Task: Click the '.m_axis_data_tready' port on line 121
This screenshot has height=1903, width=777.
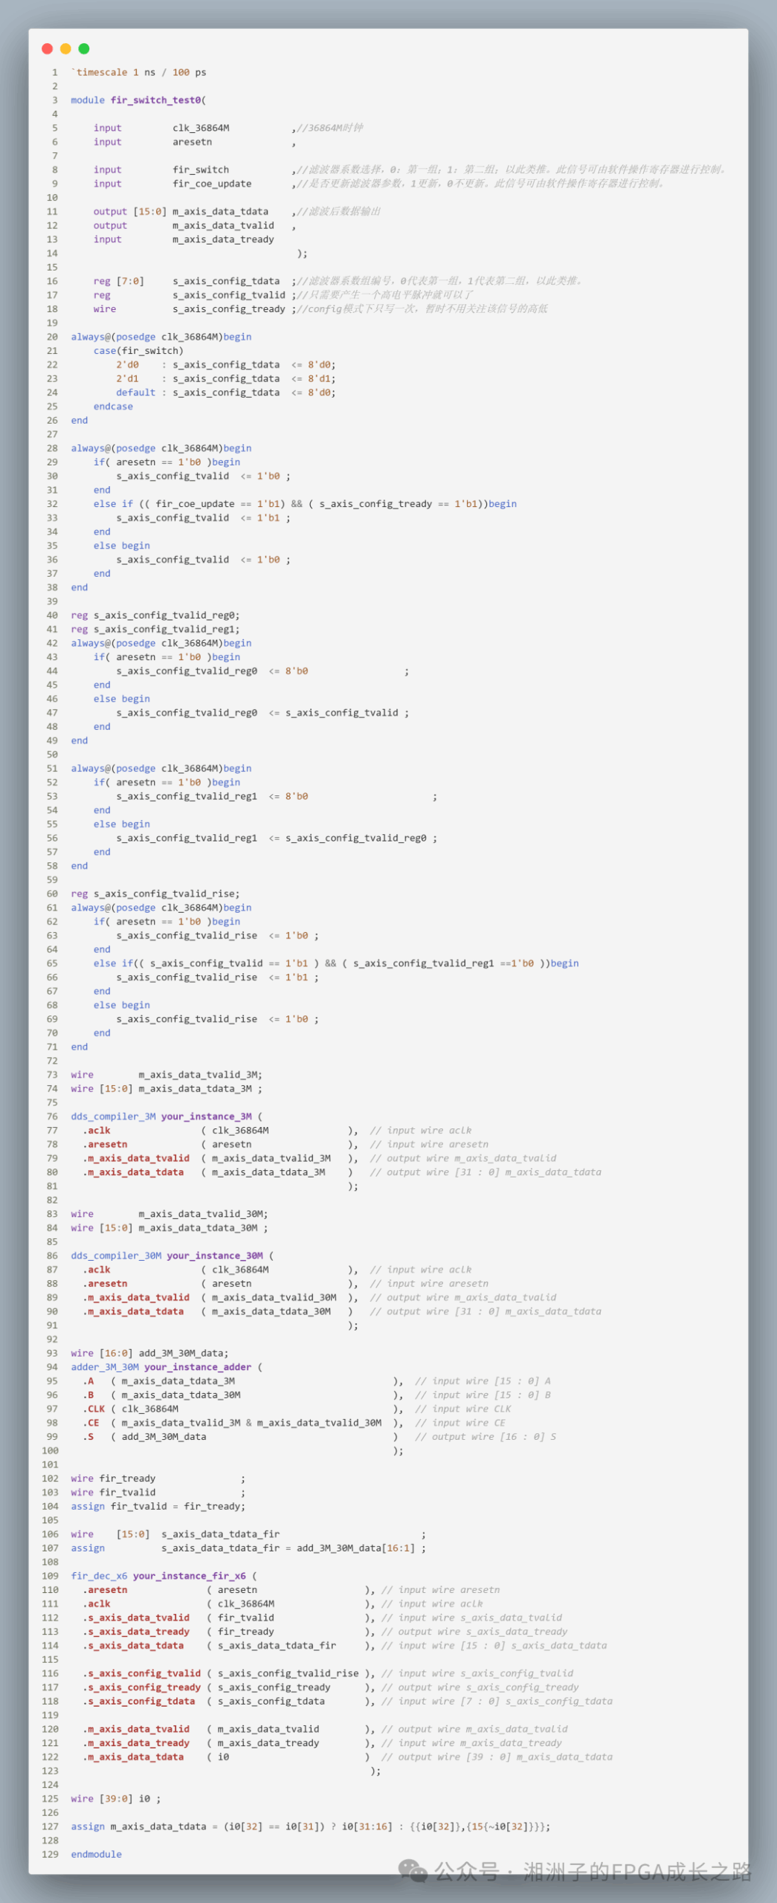Action: click(x=136, y=1743)
